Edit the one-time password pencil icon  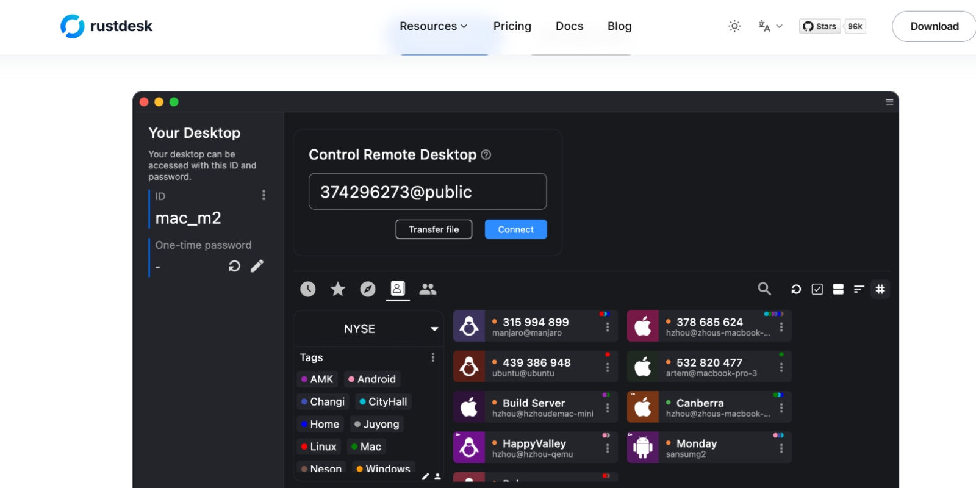point(257,266)
